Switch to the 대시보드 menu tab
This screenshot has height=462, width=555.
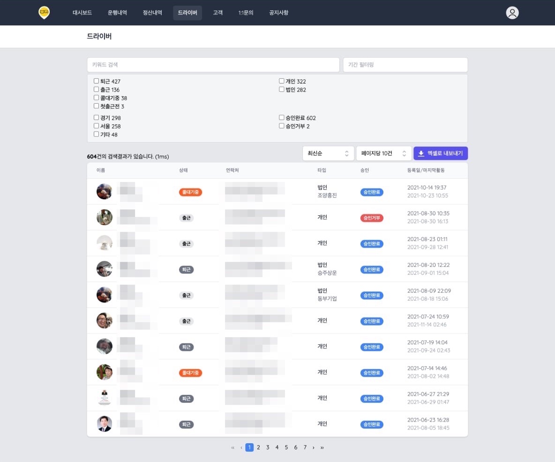(82, 13)
